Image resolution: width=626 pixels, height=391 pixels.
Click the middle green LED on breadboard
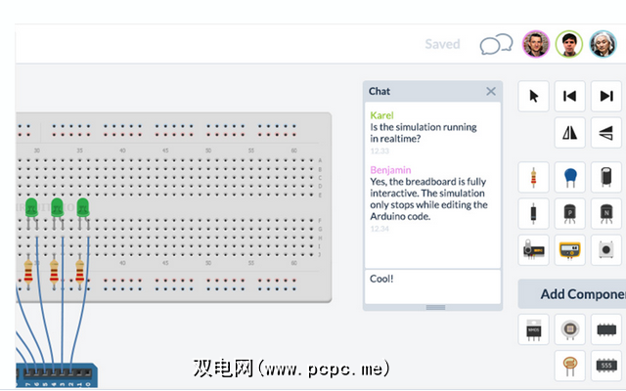pos(57,207)
